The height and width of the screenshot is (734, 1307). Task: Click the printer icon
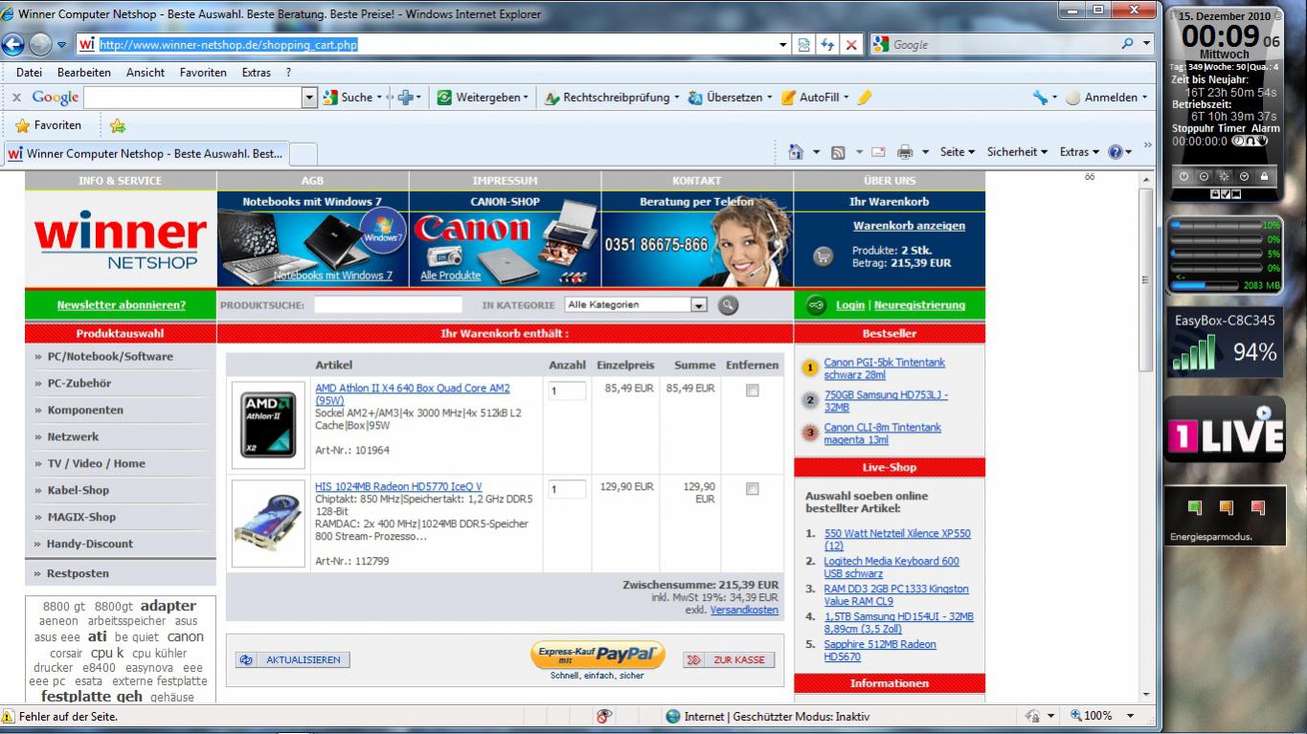tap(905, 152)
